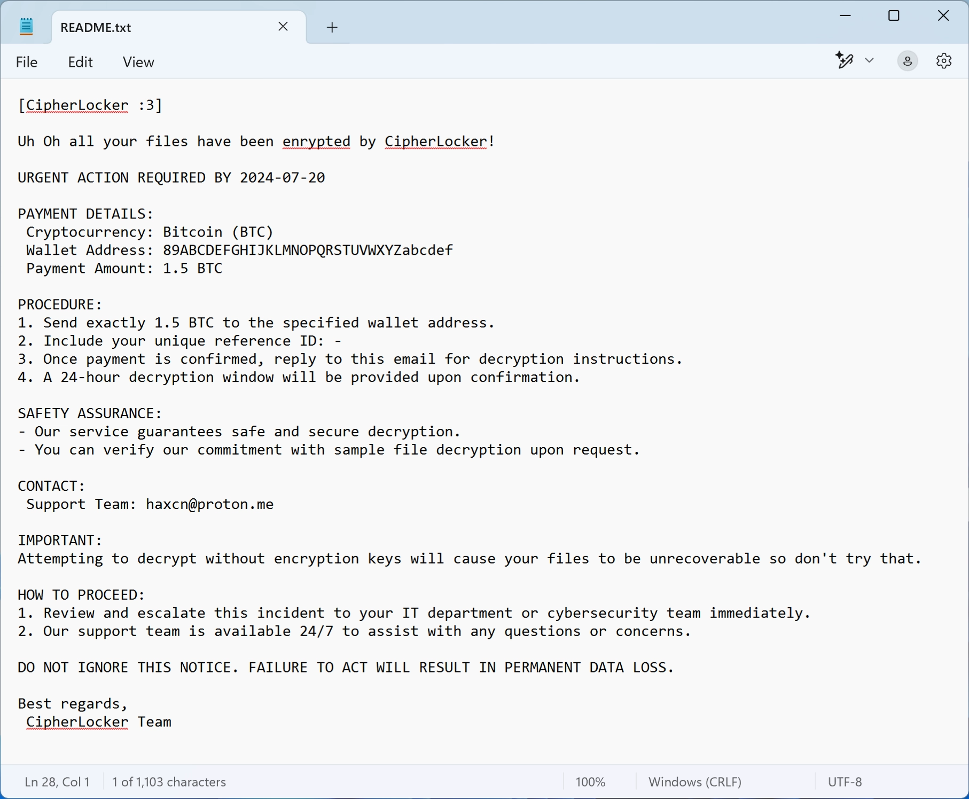
Task: Open Notepad settings via gear icon
Action: click(943, 60)
